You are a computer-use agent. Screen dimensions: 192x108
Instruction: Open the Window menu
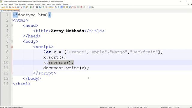(x=65, y=4)
